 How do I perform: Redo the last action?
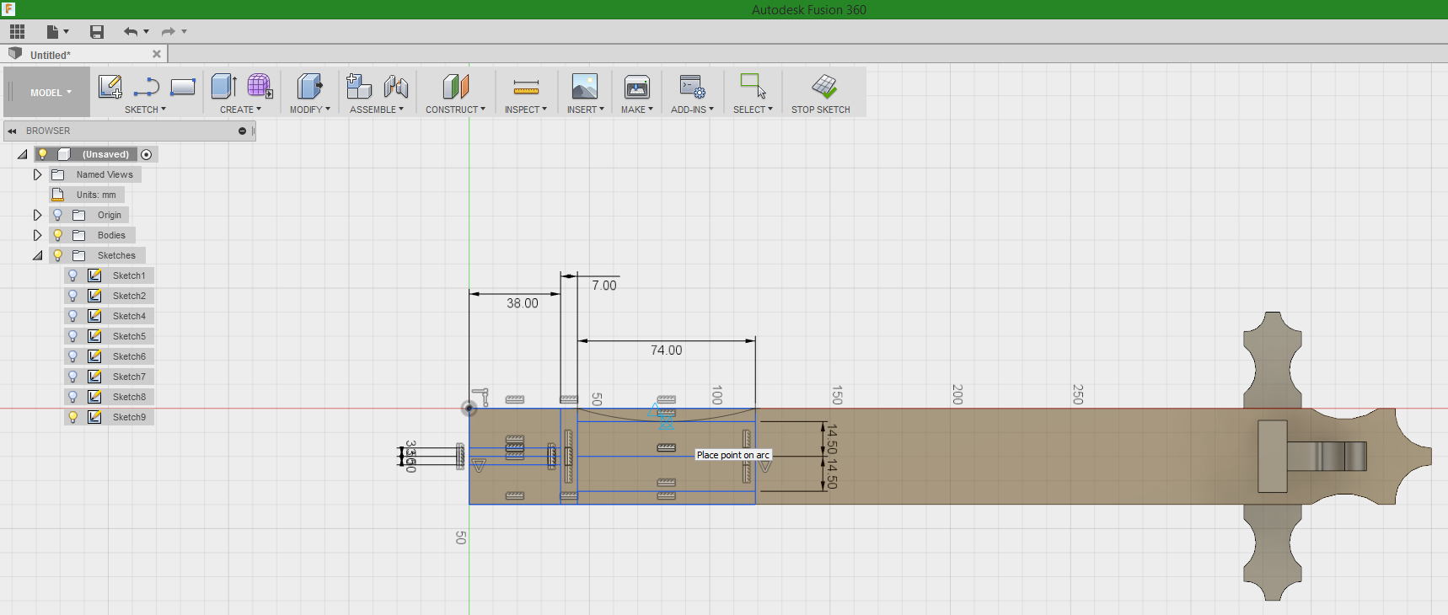pos(169,32)
